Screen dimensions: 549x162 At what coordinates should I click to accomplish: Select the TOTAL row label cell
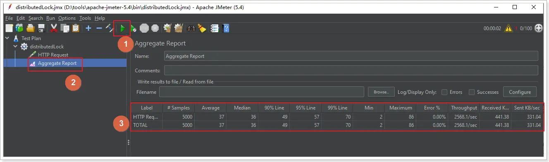[147, 125]
